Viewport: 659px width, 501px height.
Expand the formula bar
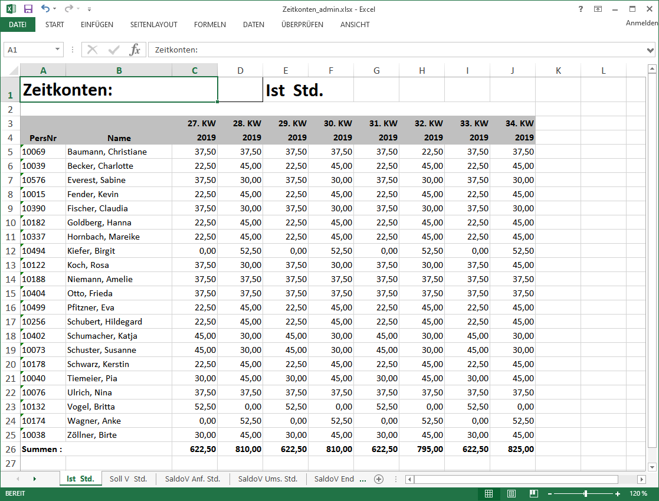(651, 50)
